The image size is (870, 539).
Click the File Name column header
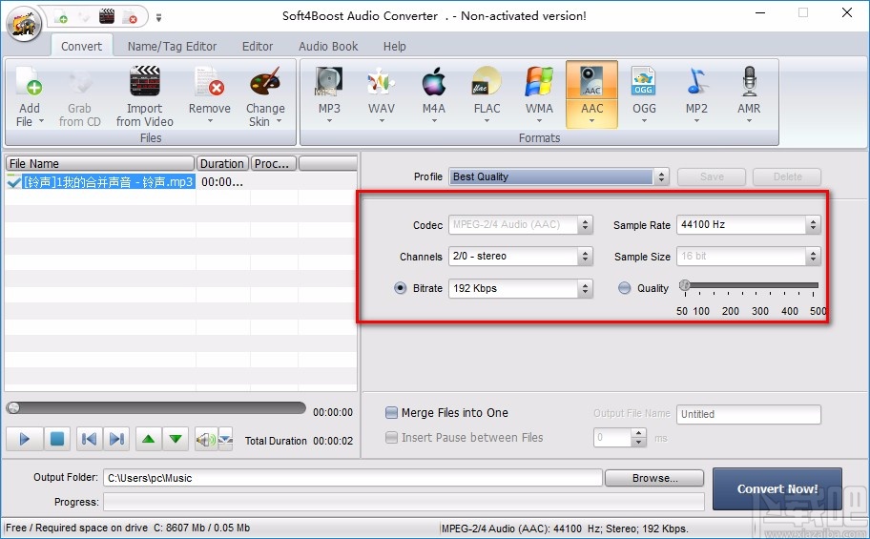[100, 163]
